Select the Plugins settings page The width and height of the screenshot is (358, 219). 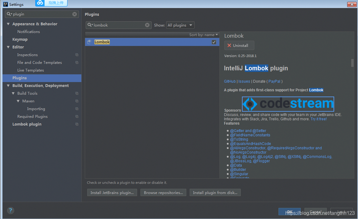[x=42, y=78]
